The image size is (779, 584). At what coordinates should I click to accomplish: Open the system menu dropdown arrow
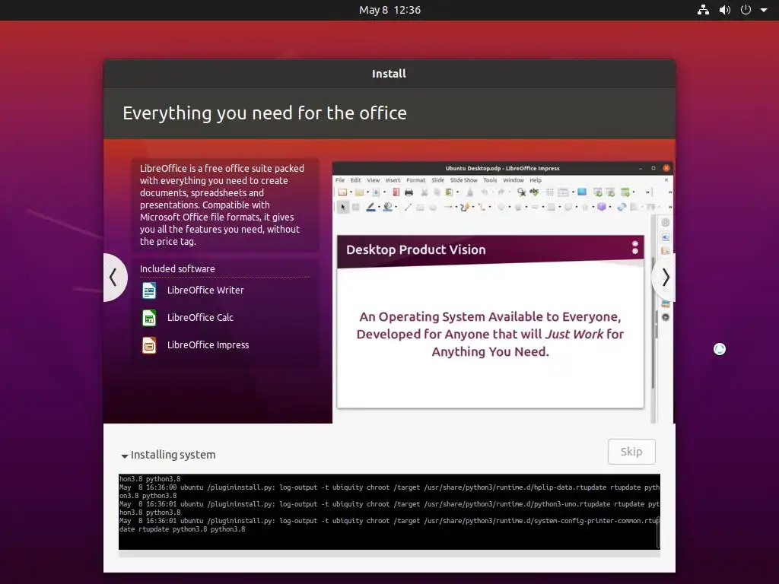[x=764, y=10]
